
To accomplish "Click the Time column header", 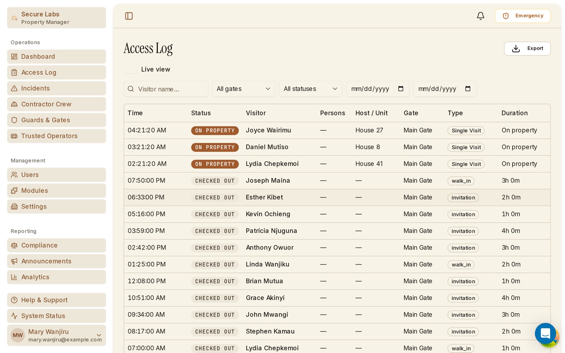I will tap(135, 113).
